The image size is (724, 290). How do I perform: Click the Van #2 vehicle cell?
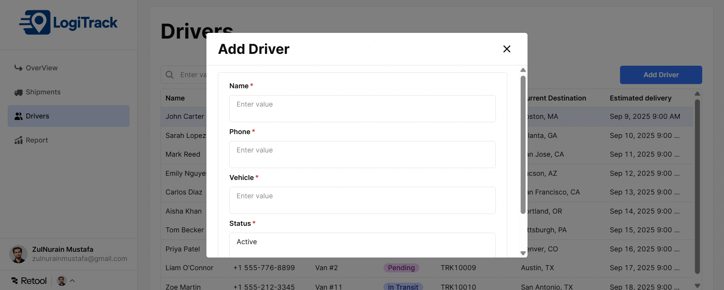[x=326, y=268]
